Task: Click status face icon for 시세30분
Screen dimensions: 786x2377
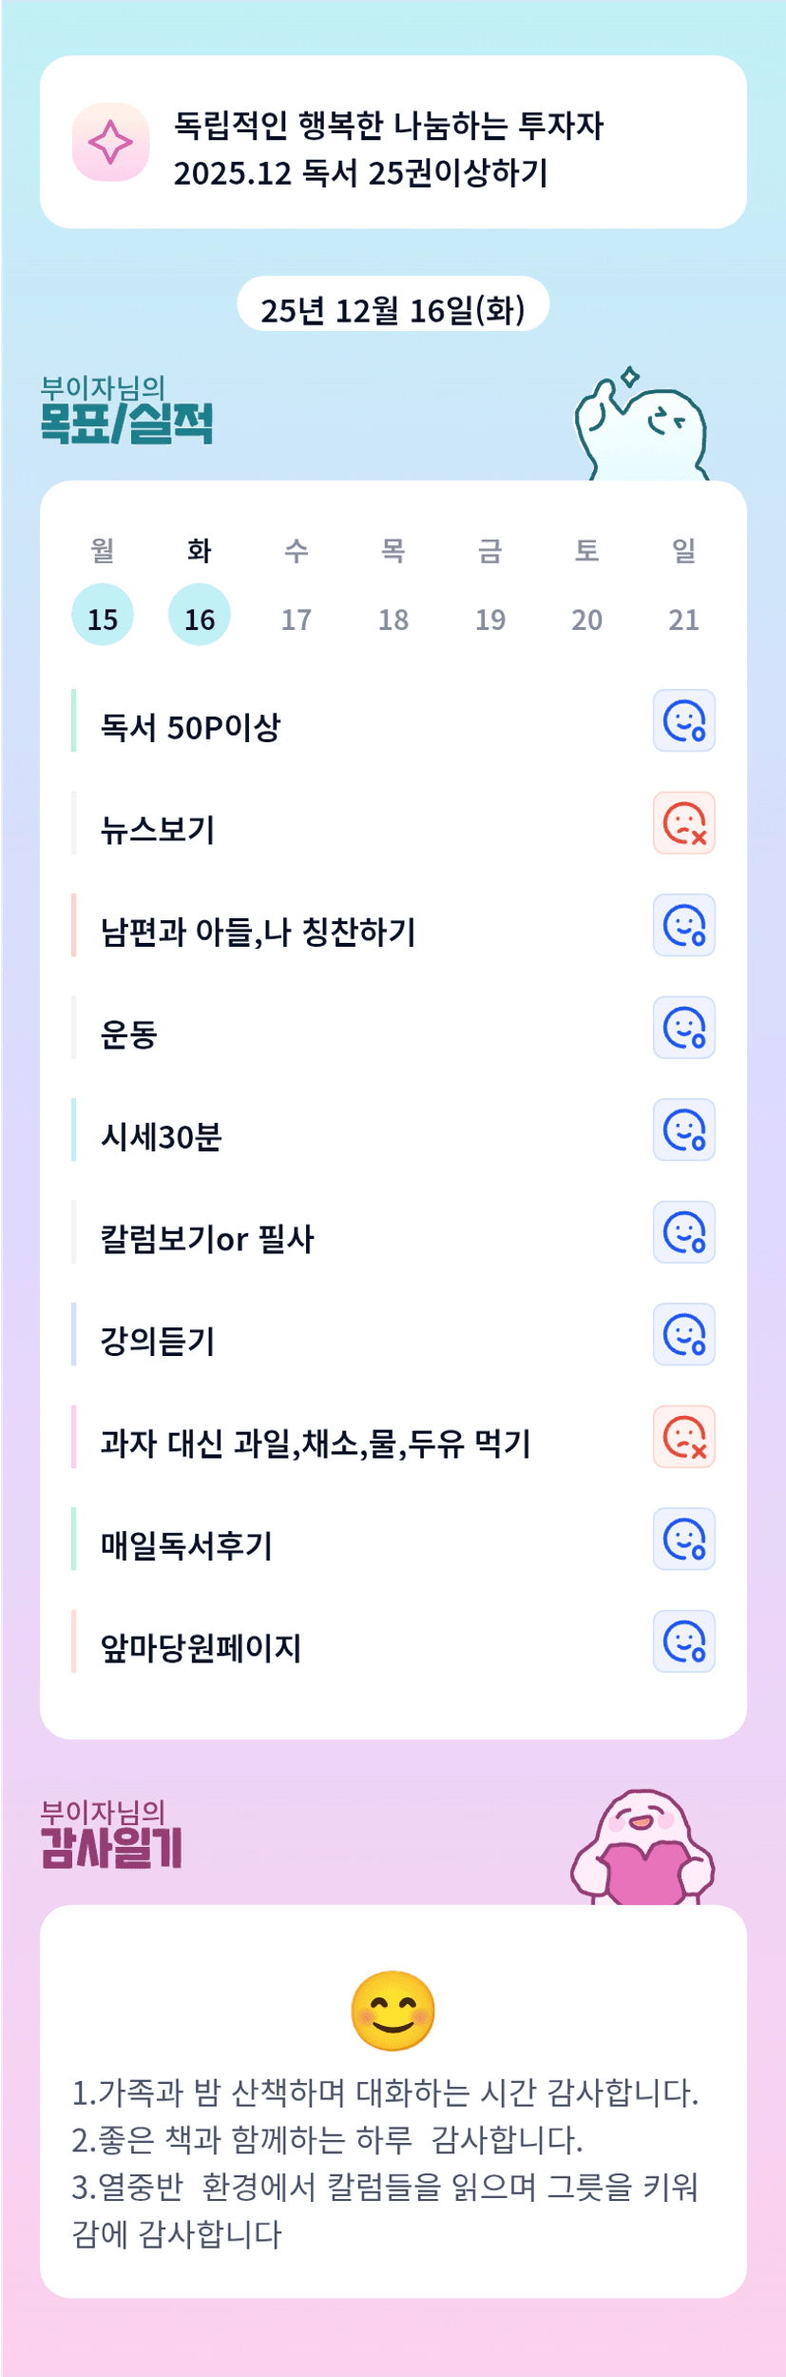Action: click(683, 1130)
